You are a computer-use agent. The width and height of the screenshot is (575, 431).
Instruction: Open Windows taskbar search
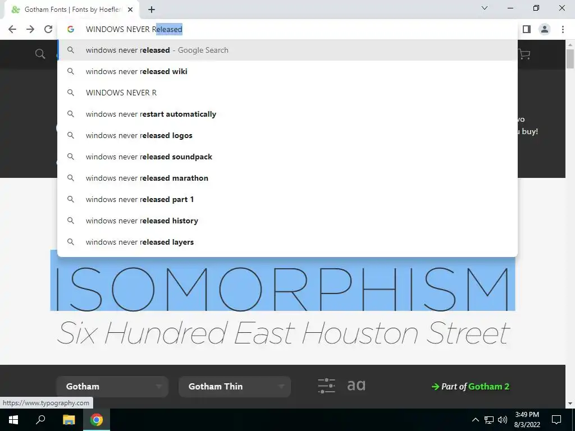pyautogui.click(x=40, y=420)
